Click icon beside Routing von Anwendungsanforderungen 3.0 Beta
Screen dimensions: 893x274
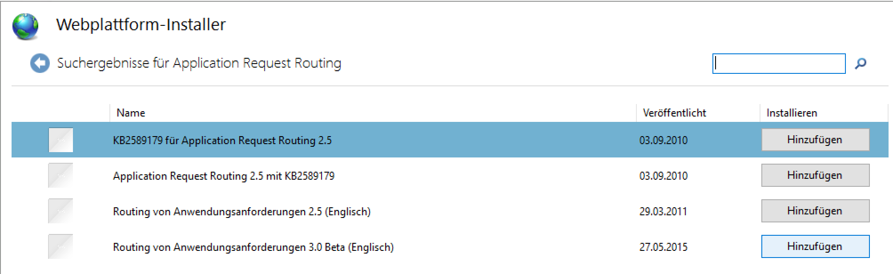coord(60,247)
